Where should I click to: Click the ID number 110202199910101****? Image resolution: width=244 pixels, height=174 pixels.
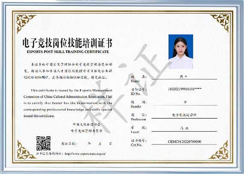185,89
